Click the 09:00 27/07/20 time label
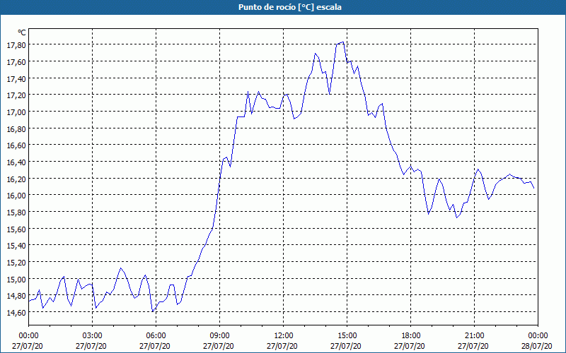Screen dimensions: 566x353 219,341
